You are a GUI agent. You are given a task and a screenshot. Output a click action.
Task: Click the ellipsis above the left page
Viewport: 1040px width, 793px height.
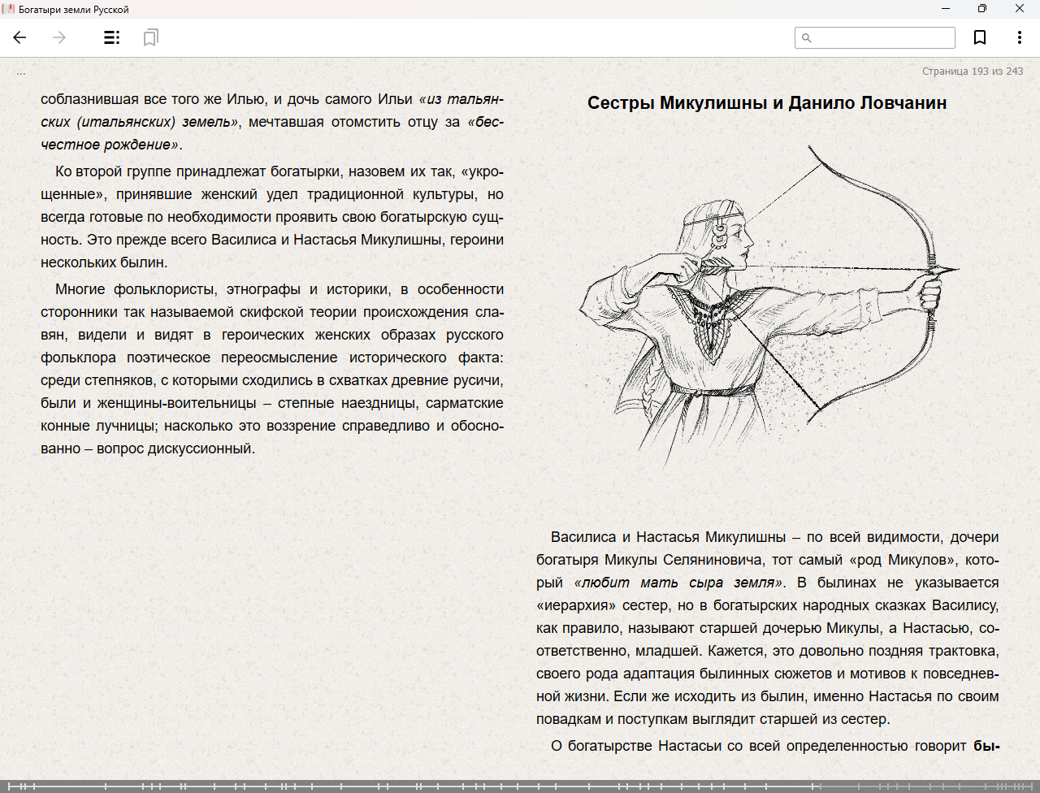(21, 72)
